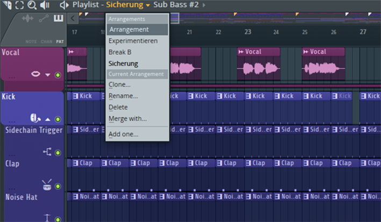This screenshot has width=381, height=222.
Task: Click the audio waveform clip-type icon
Action: click(x=27, y=19)
